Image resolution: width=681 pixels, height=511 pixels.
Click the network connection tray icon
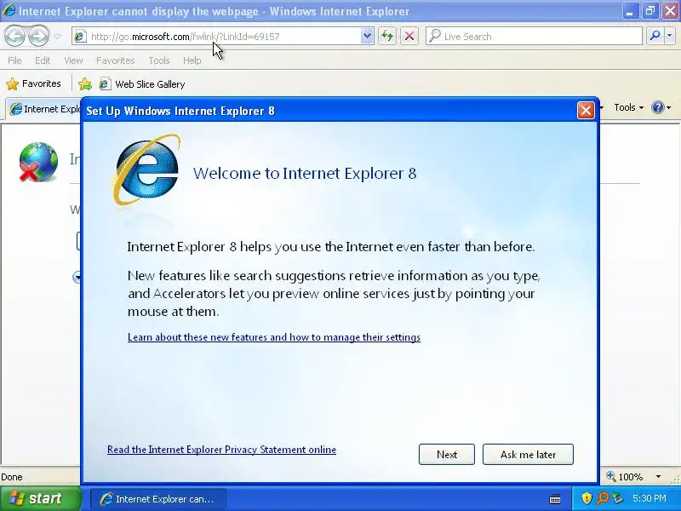617,498
